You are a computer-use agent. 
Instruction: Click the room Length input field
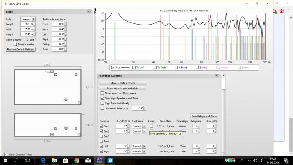(x=27, y=24)
